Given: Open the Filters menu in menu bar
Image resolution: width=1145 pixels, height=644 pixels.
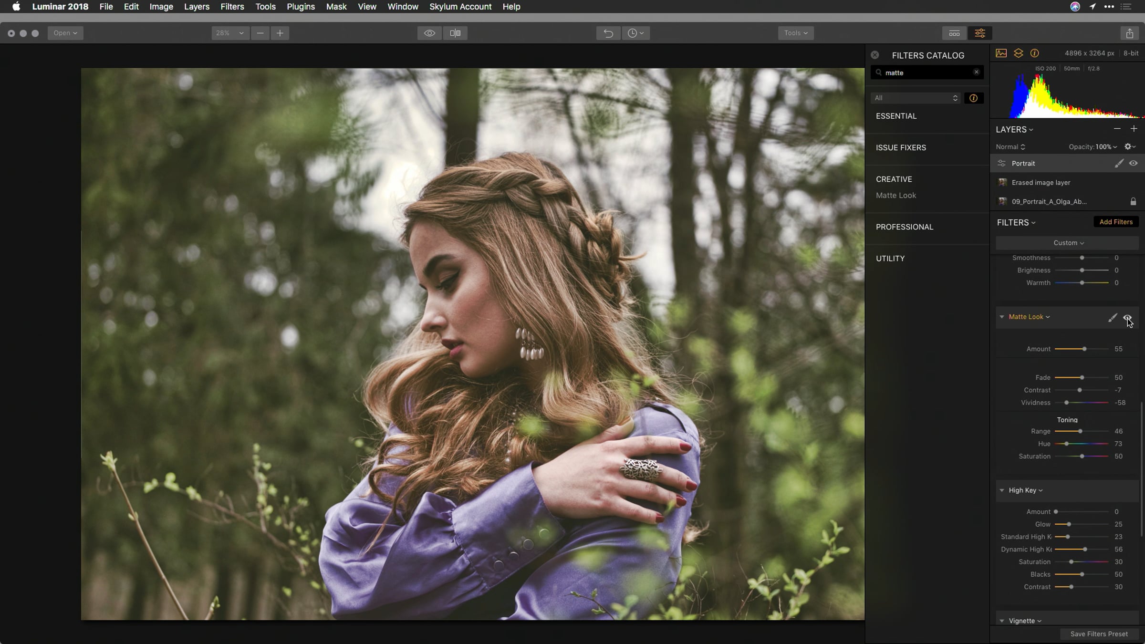Looking at the screenshot, I should tap(232, 7).
